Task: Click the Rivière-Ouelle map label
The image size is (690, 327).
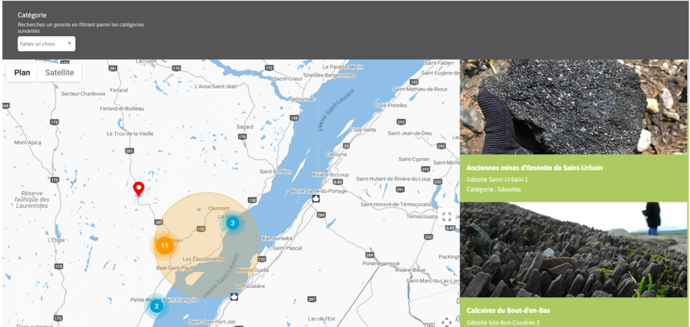Action: pyautogui.click(x=253, y=270)
